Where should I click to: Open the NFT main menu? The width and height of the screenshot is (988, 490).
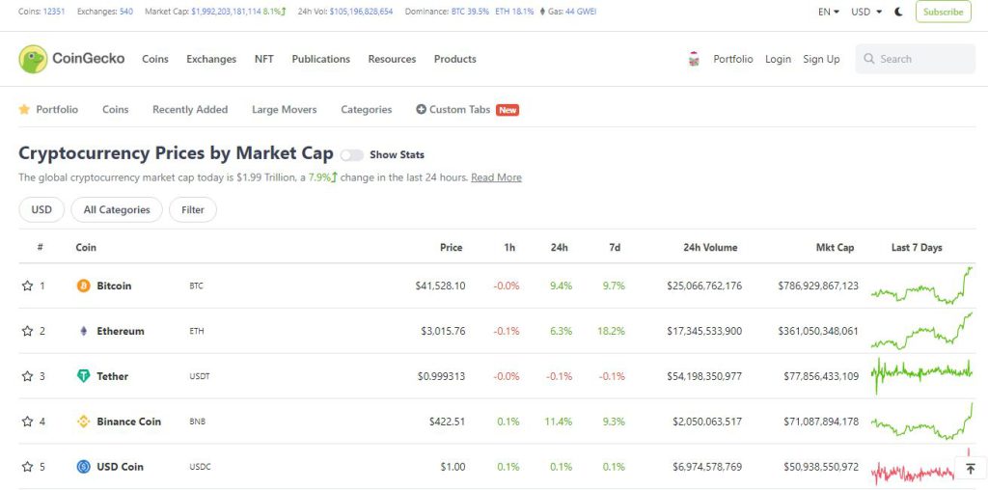(264, 59)
